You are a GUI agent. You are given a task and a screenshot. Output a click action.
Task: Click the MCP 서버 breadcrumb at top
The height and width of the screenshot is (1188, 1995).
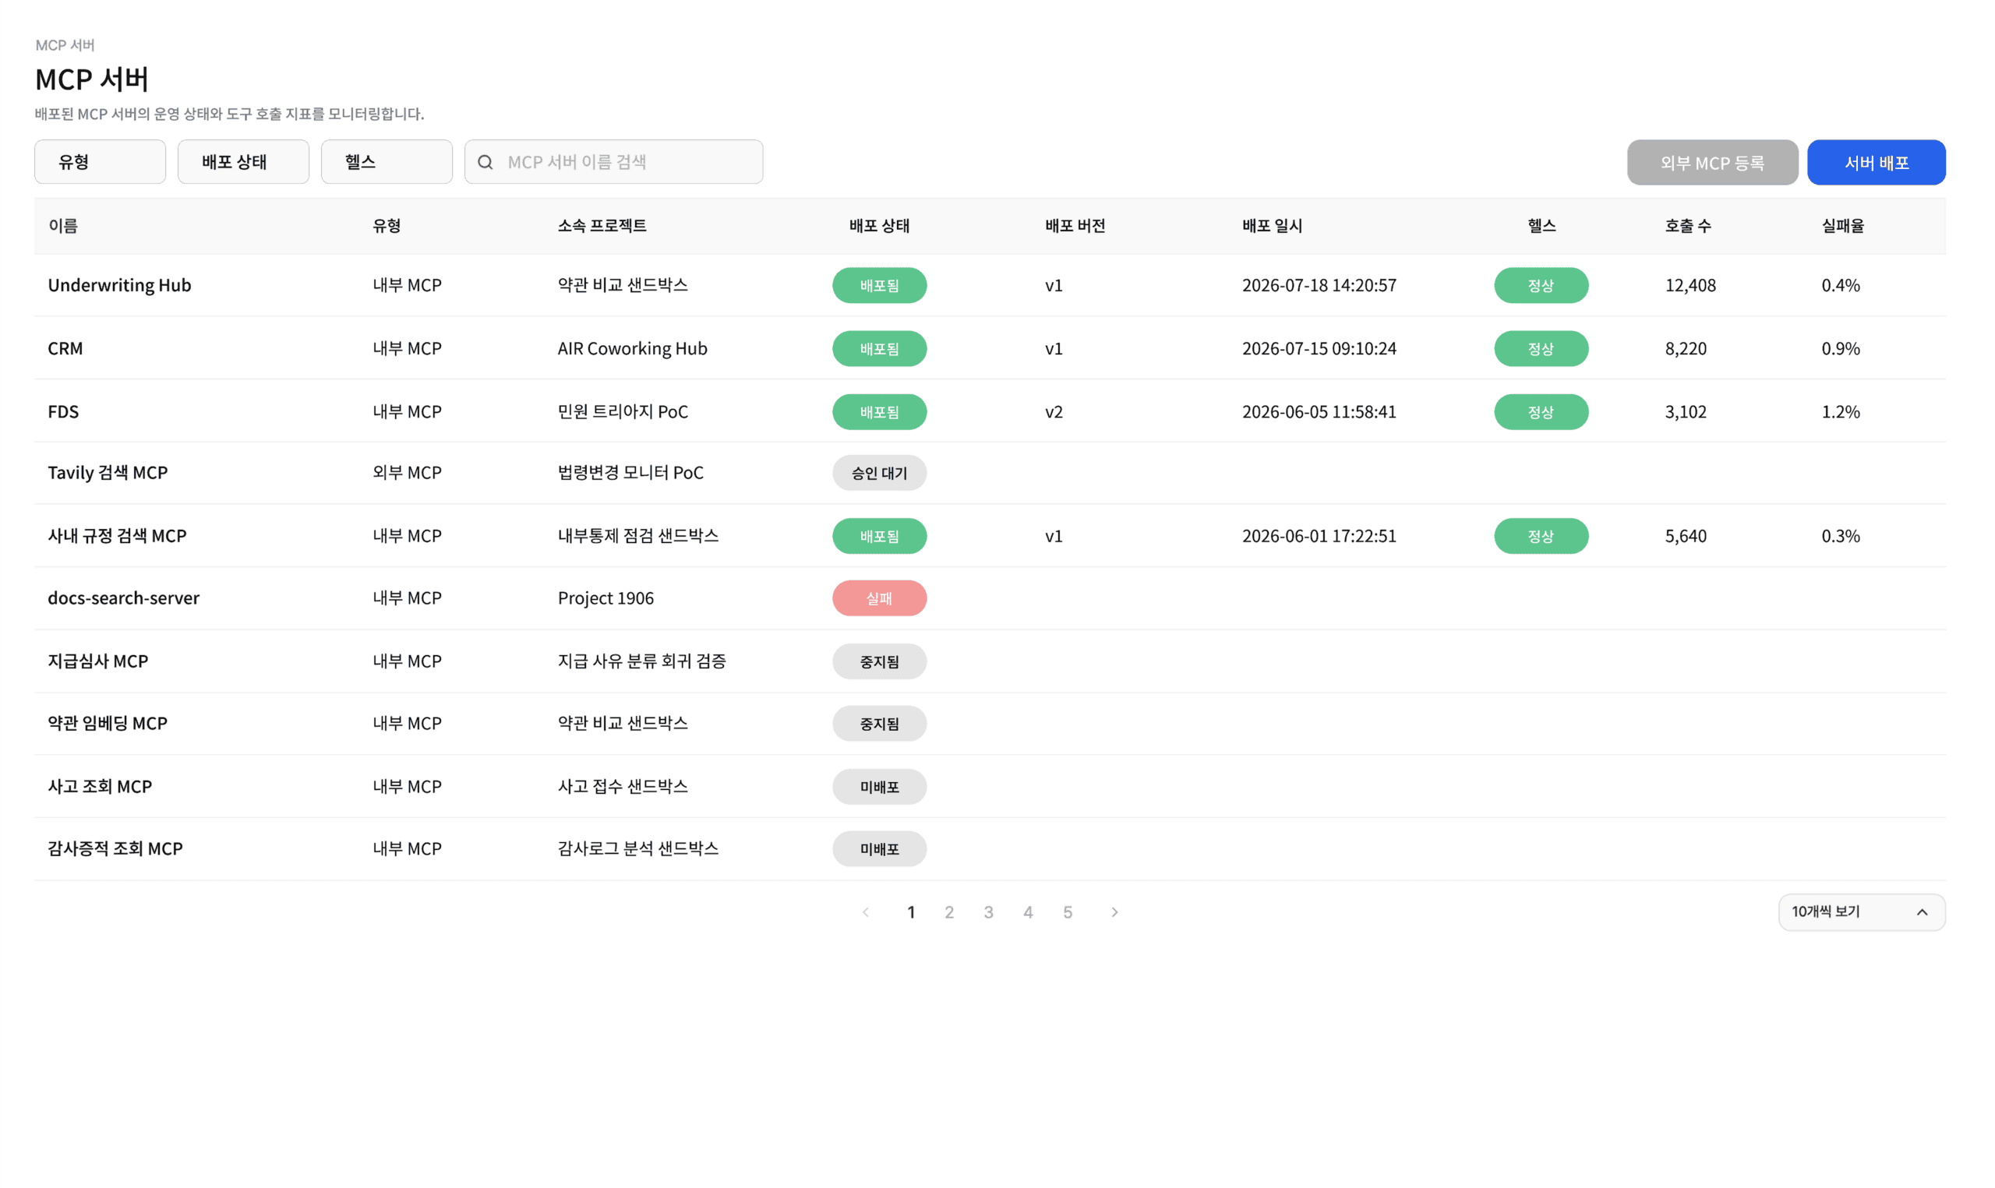point(65,45)
